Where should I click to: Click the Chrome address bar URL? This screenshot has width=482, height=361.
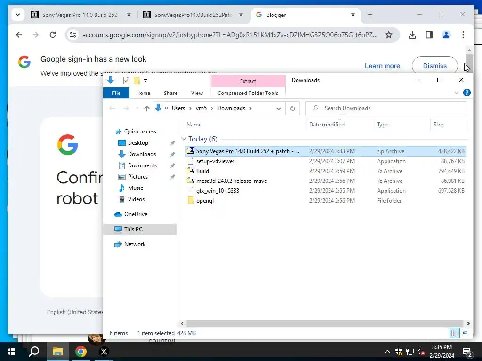pos(230,35)
